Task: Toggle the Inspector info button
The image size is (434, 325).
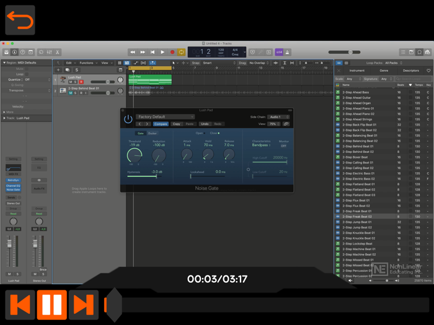Action: (14, 52)
